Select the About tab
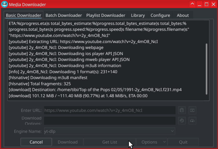This screenshot has width=218, height=149. tap(183, 15)
